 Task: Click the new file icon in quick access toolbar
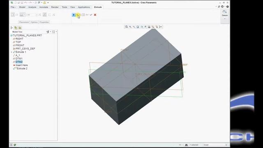tap(15, 3)
